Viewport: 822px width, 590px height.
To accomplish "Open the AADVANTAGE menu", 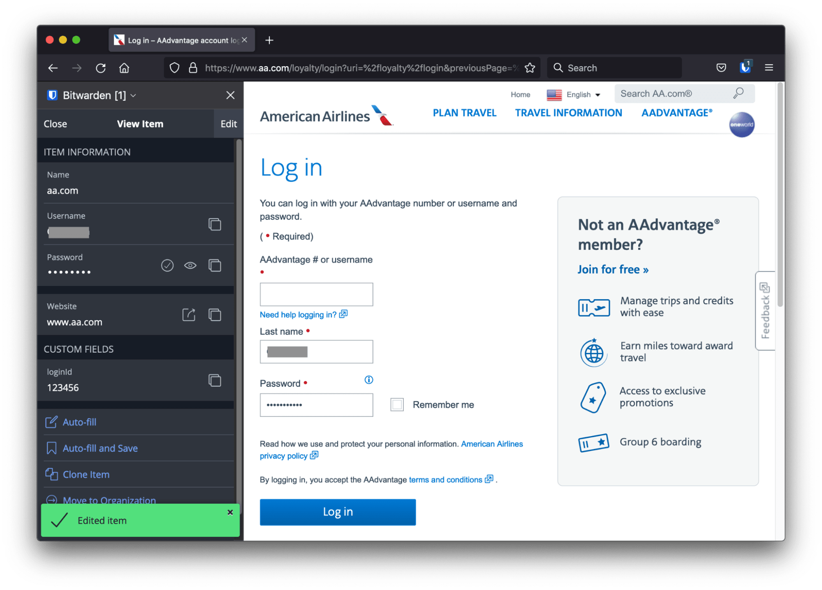I will tap(677, 113).
